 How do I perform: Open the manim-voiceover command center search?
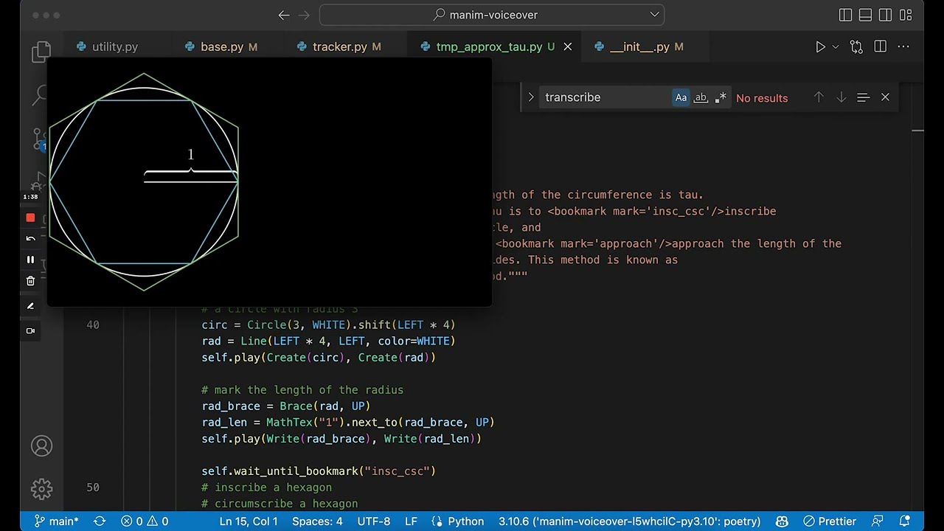492,15
